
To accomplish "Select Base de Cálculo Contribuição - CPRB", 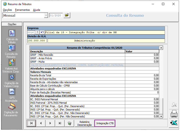I will 94,86.
